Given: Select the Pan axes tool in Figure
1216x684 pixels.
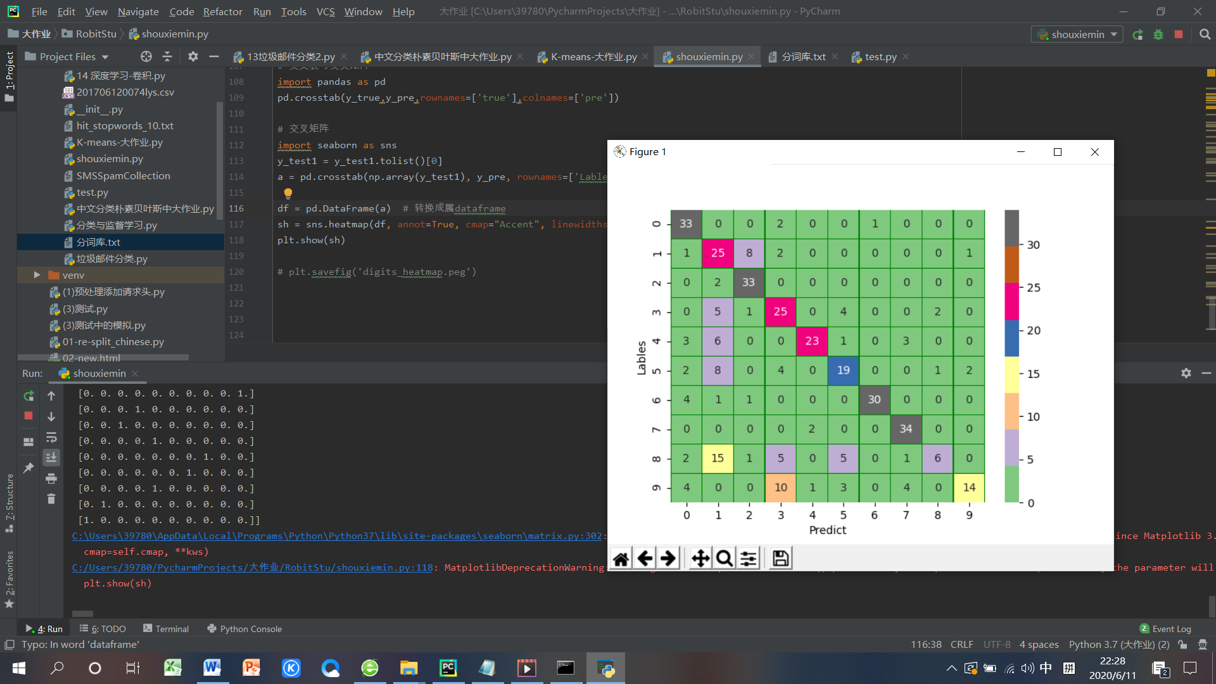Looking at the screenshot, I should pyautogui.click(x=700, y=559).
